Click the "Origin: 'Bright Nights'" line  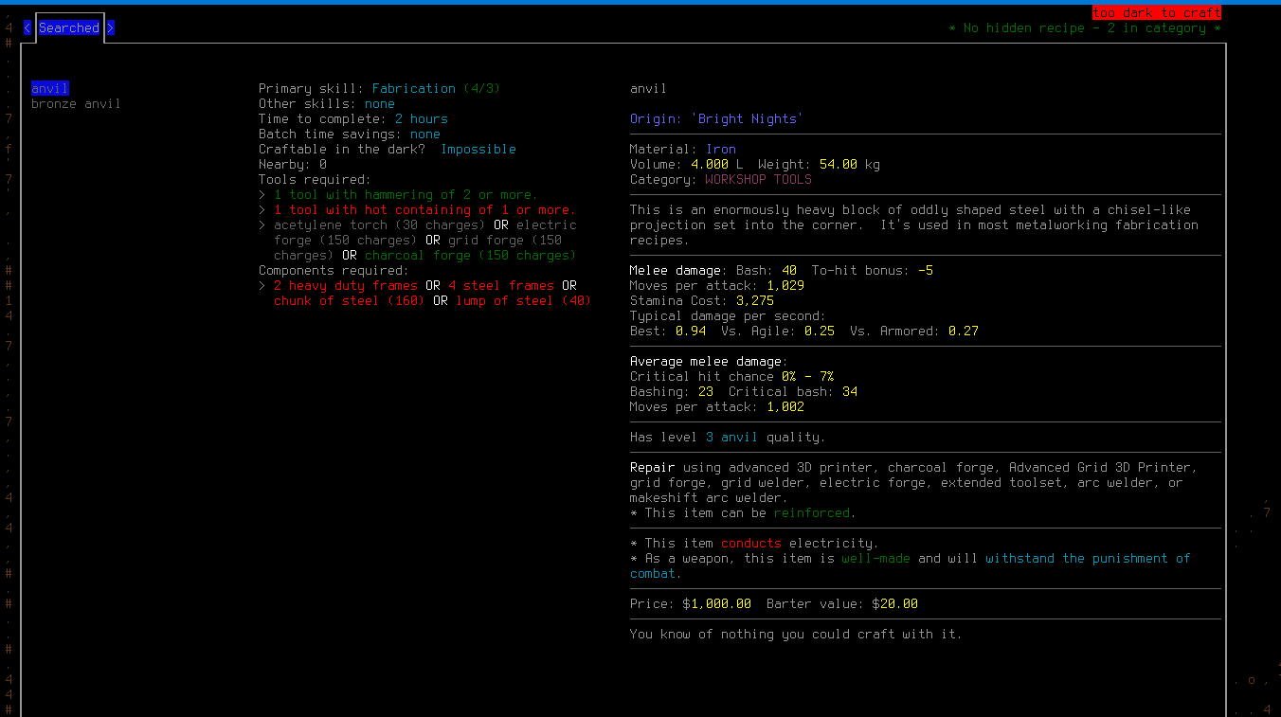pyautogui.click(x=717, y=119)
